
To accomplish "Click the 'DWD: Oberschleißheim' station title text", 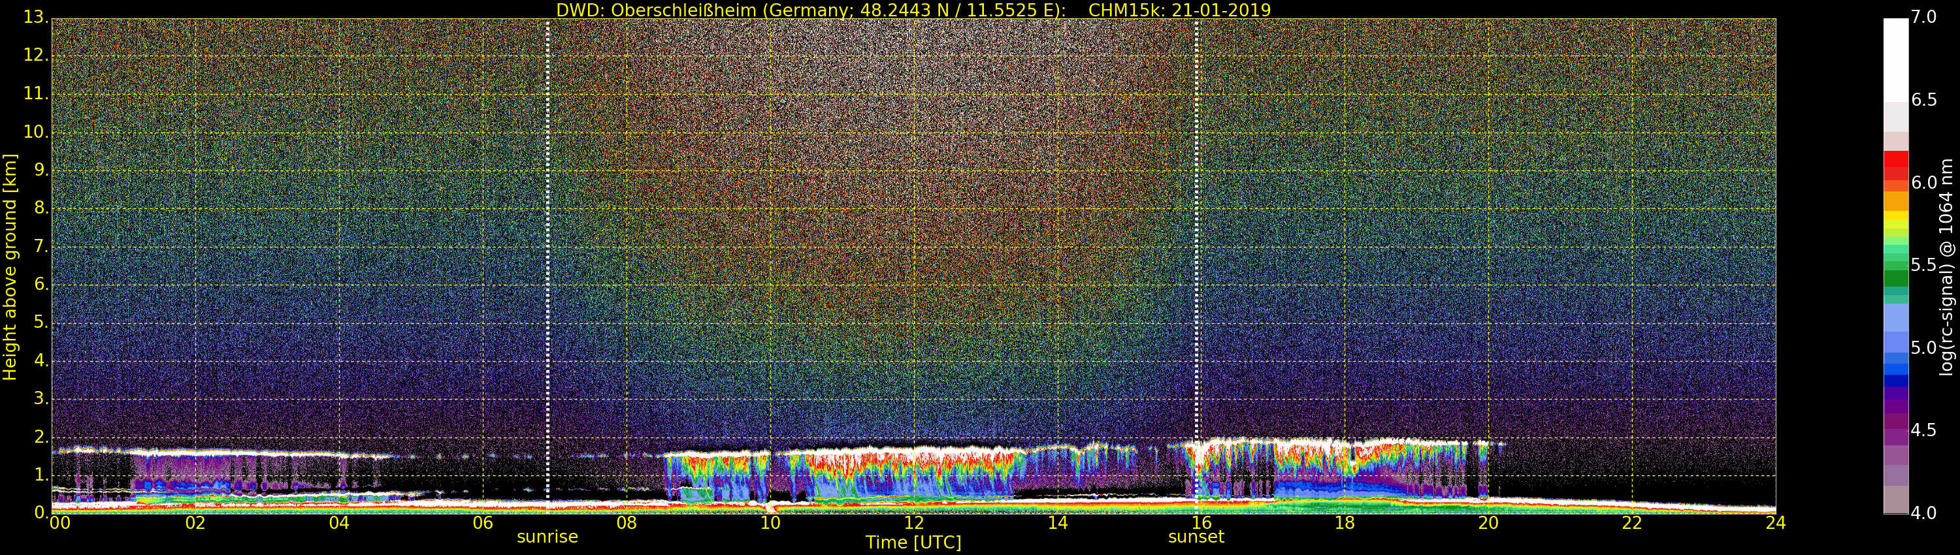I will 657,10.
